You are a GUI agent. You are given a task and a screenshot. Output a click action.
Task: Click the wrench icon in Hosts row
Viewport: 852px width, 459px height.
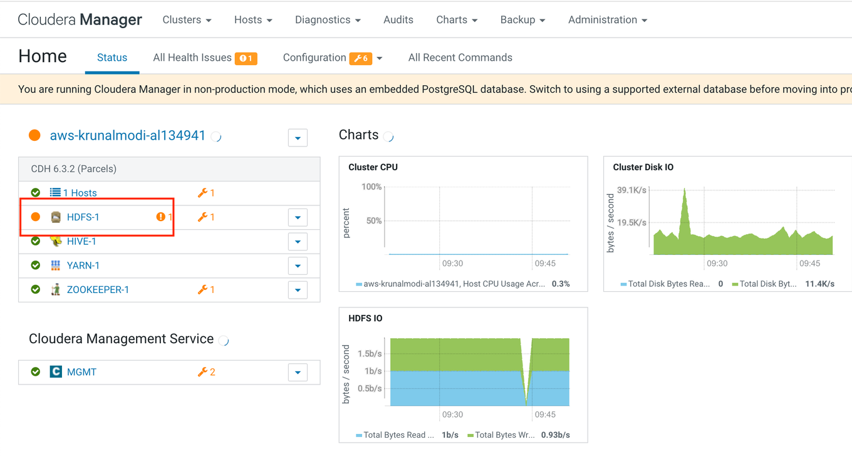[x=202, y=193]
